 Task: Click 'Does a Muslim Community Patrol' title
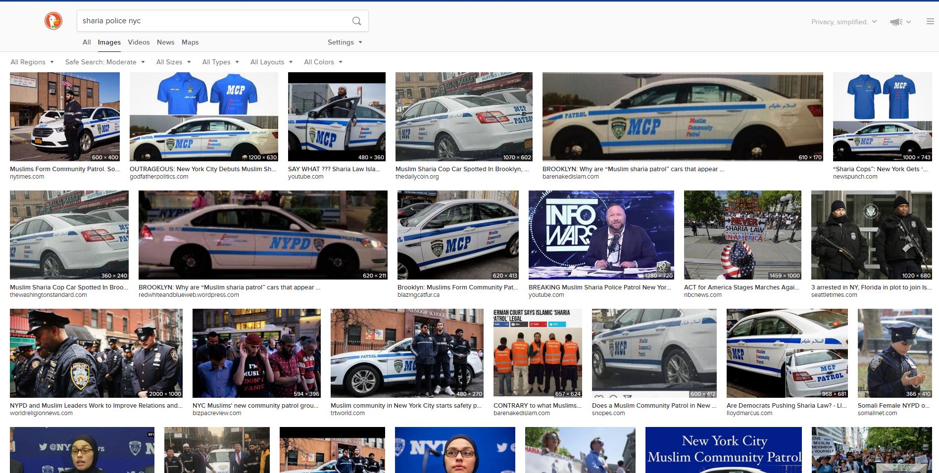click(x=654, y=405)
